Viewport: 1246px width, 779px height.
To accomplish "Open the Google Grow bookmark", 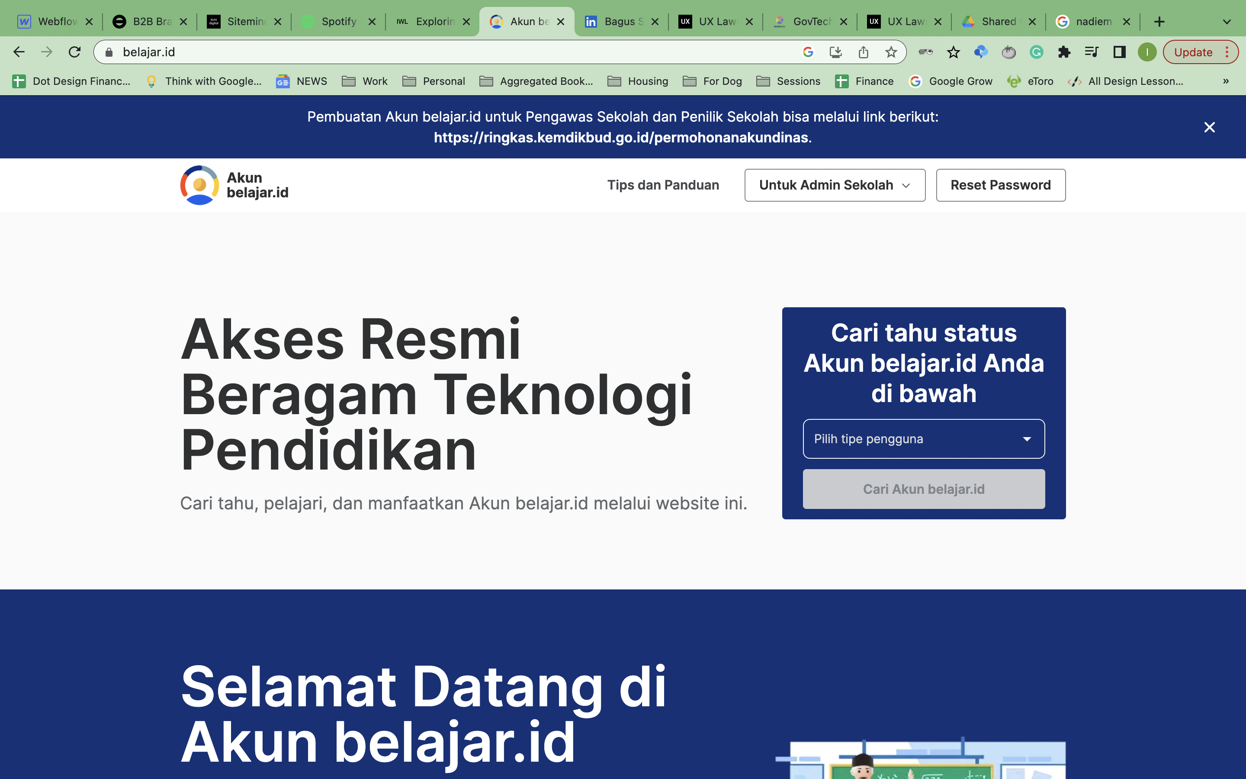I will pyautogui.click(x=951, y=81).
